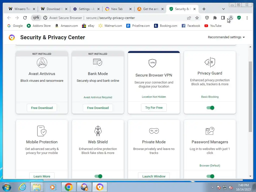This screenshot has width=256, height=192.
Task: Click the Avast browser logo in header
Action: [x=12, y=37]
